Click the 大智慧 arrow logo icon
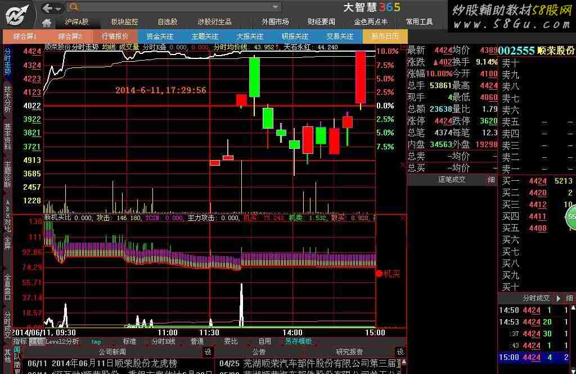This screenshot has width=576, height=374. click(x=17, y=15)
